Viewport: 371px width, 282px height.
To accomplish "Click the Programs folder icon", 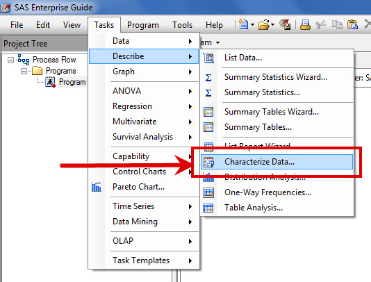I will tap(37, 71).
